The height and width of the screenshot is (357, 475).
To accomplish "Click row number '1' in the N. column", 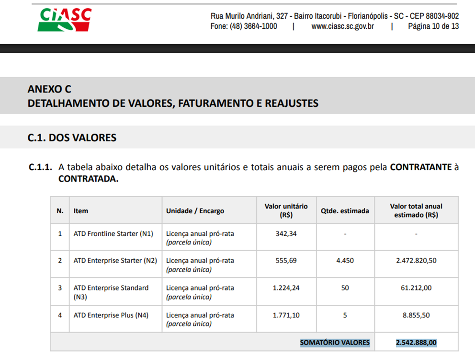I will 60,234.
